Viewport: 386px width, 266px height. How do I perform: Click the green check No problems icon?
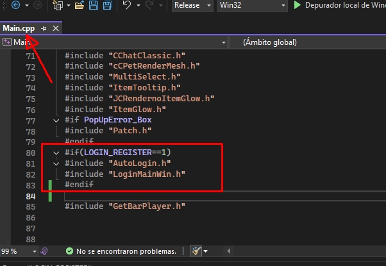click(70, 251)
